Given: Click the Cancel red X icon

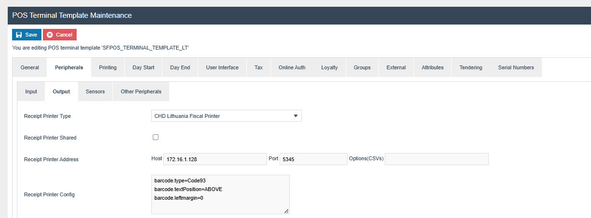Looking at the screenshot, I should [x=50, y=35].
